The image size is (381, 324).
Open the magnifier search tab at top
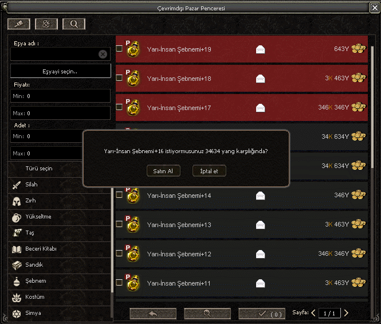point(74,24)
